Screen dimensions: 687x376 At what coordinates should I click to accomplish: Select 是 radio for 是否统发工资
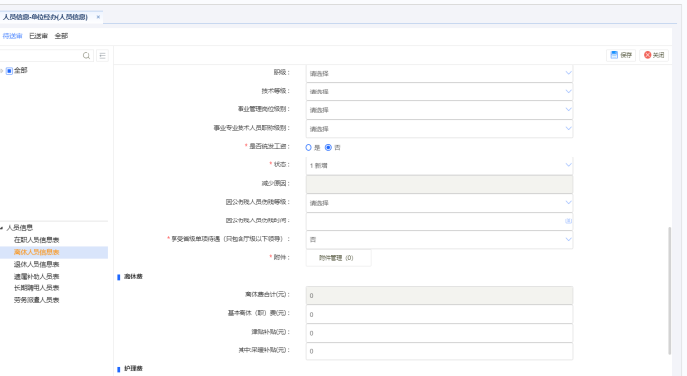coord(309,148)
